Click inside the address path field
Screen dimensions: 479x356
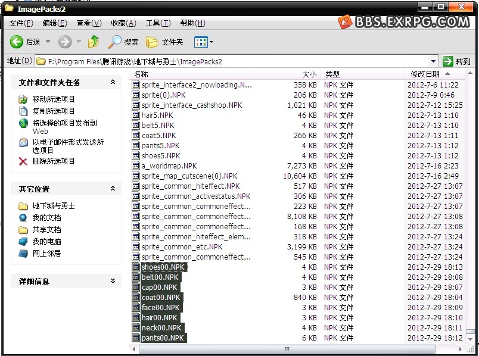coord(238,61)
